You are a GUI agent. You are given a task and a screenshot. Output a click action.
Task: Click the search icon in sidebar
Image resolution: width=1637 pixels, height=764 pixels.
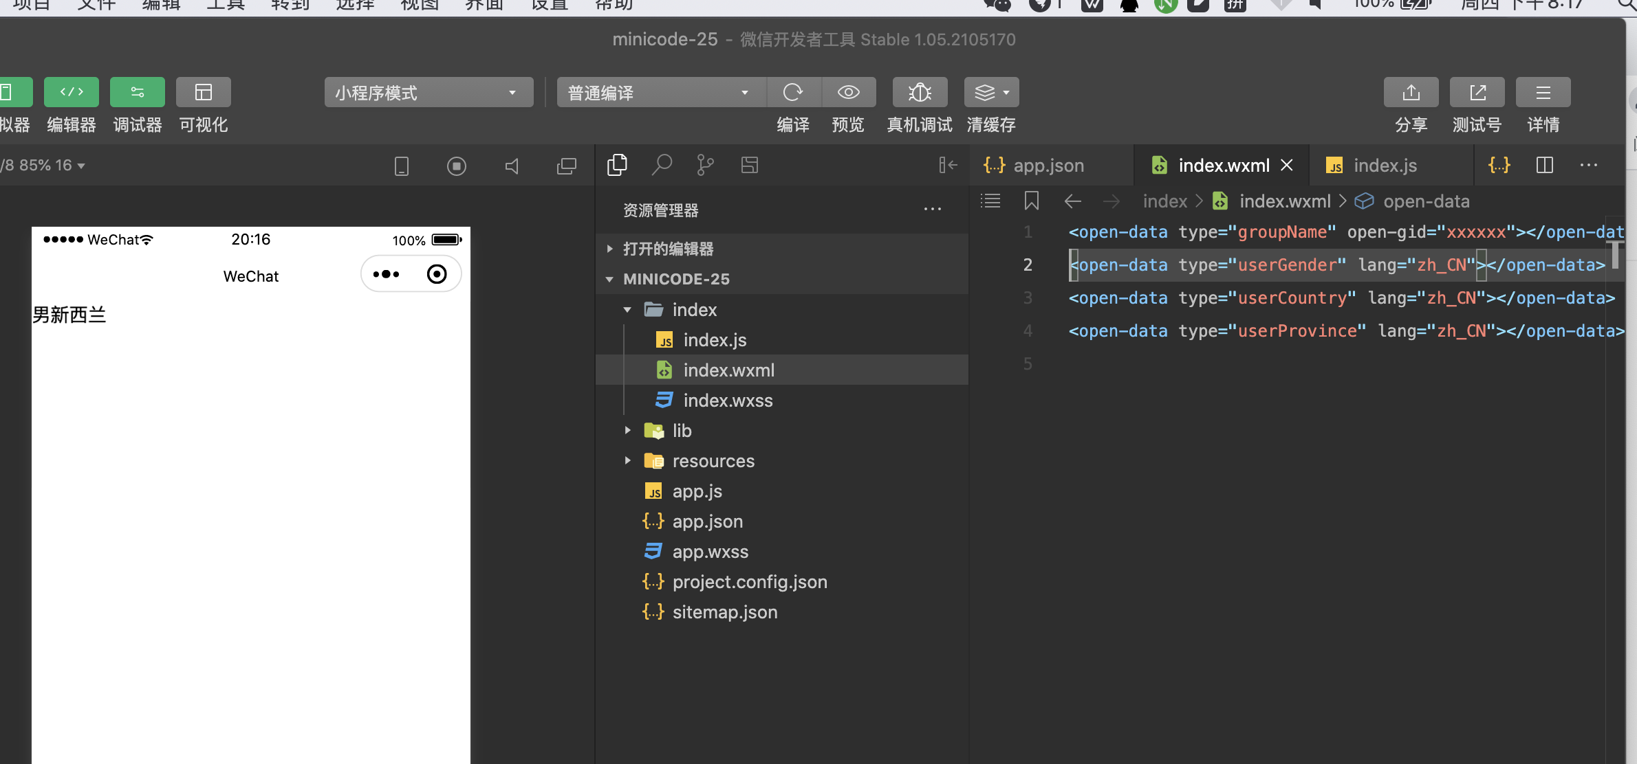[662, 165]
